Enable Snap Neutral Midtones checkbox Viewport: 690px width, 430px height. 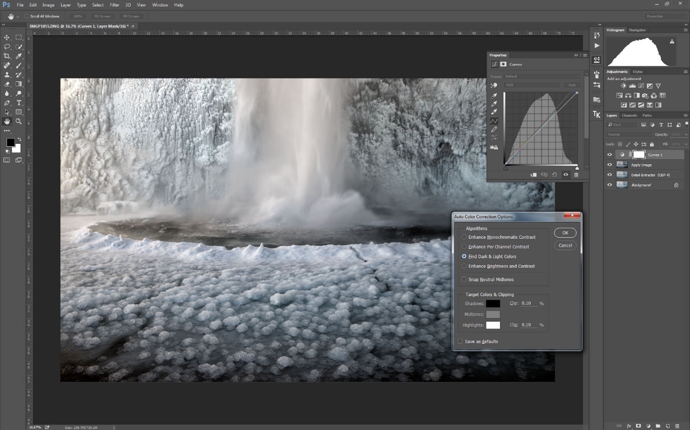(464, 280)
